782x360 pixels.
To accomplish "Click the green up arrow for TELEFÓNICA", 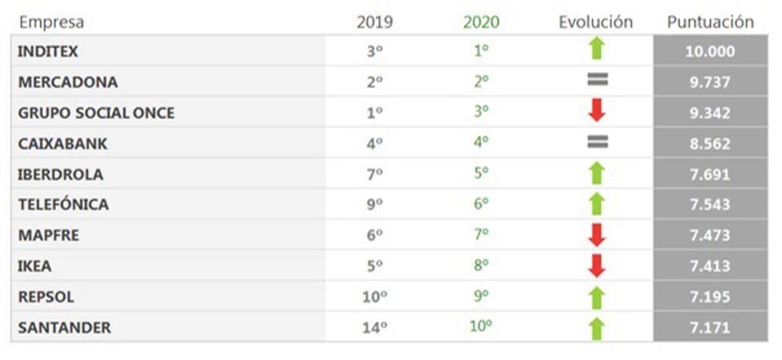I will click(597, 204).
